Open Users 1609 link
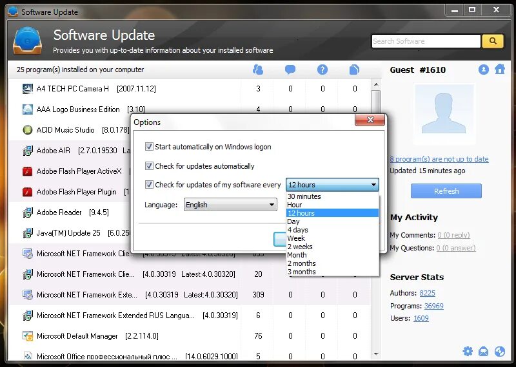Image resolution: width=516 pixels, height=367 pixels. pyautogui.click(x=421, y=318)
